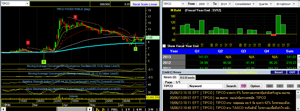Screen dimensions: 300x111
Task: Show the FULL chart period
Action: click(x=114, y=109)
